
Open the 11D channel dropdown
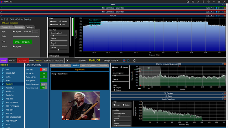click(x=12, y=60)
